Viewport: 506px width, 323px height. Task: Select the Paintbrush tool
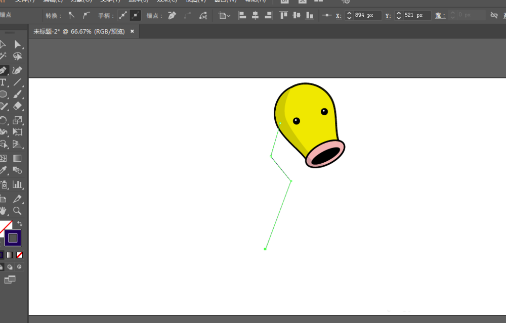click(18, 95)
